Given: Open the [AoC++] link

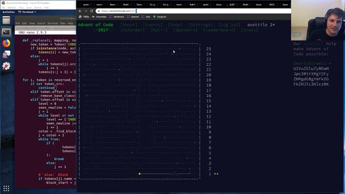Looking at the screenshot, I should click(159, 30).
